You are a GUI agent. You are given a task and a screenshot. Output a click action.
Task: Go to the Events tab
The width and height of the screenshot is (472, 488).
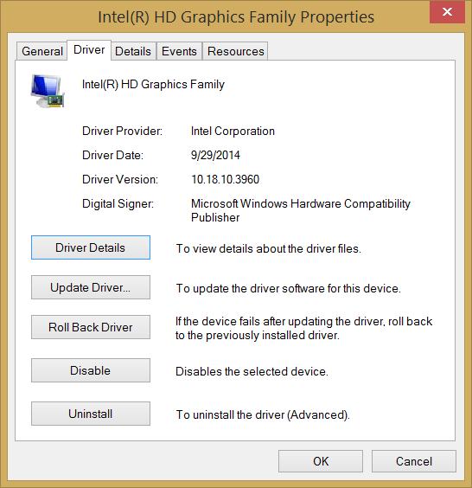point(179,51)
